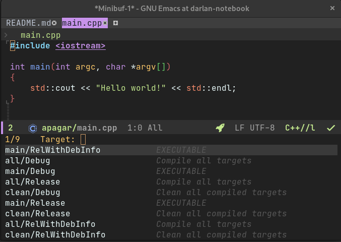341x242 pixels.
Task: Switch to the README.md tab
Action: tap(29, 23)
